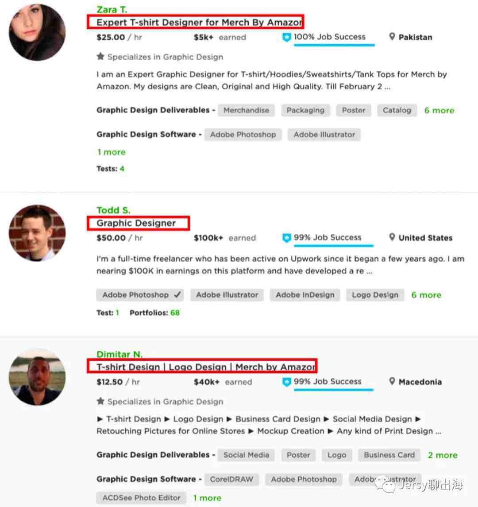Open Todd S.'s profile name link
The image size is (478, 507).
(x=113, y=210)
